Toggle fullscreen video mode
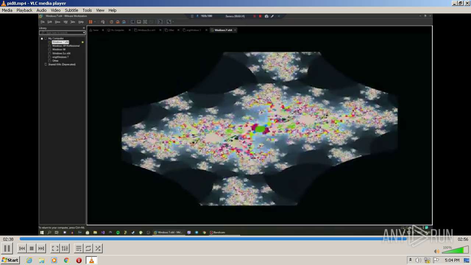471x265 pixels. pos(55,248)
